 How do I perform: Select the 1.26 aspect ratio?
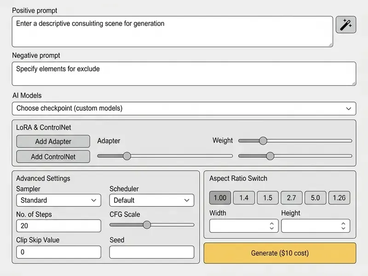(339, 198)
